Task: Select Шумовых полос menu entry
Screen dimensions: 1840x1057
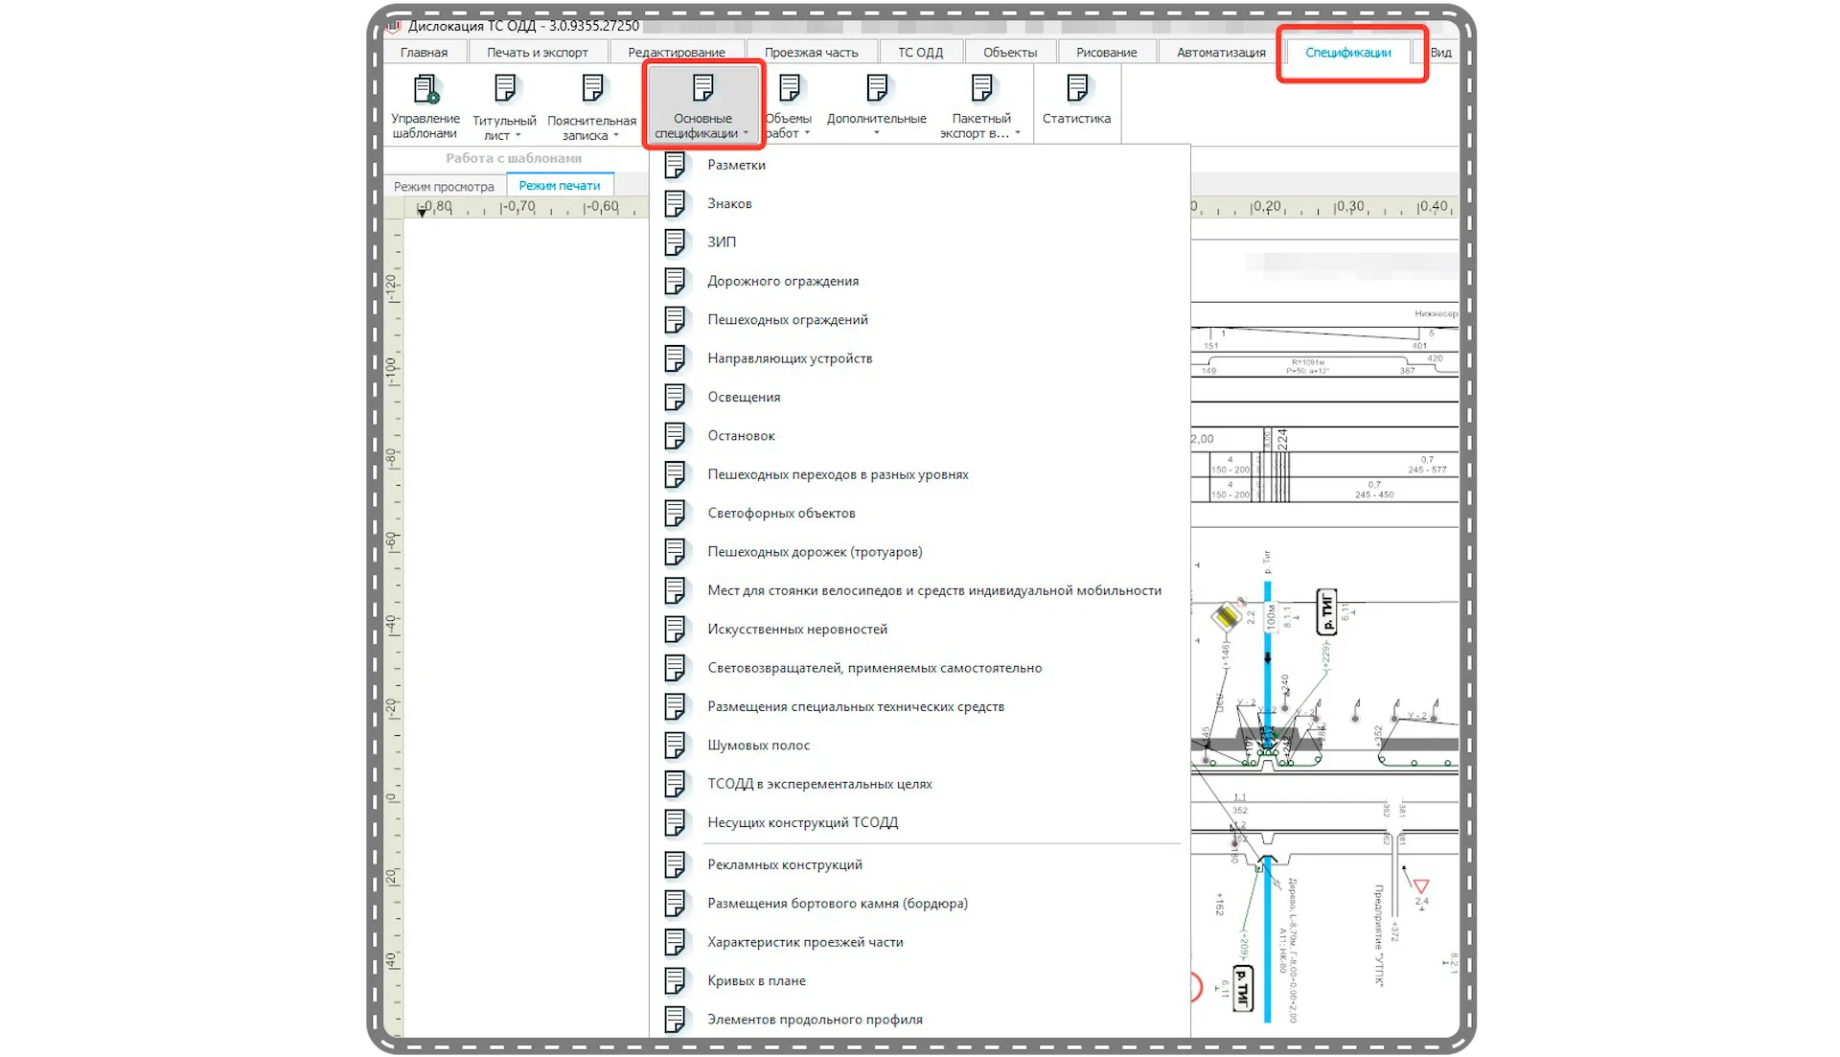Action: click(x=758, y=746)
